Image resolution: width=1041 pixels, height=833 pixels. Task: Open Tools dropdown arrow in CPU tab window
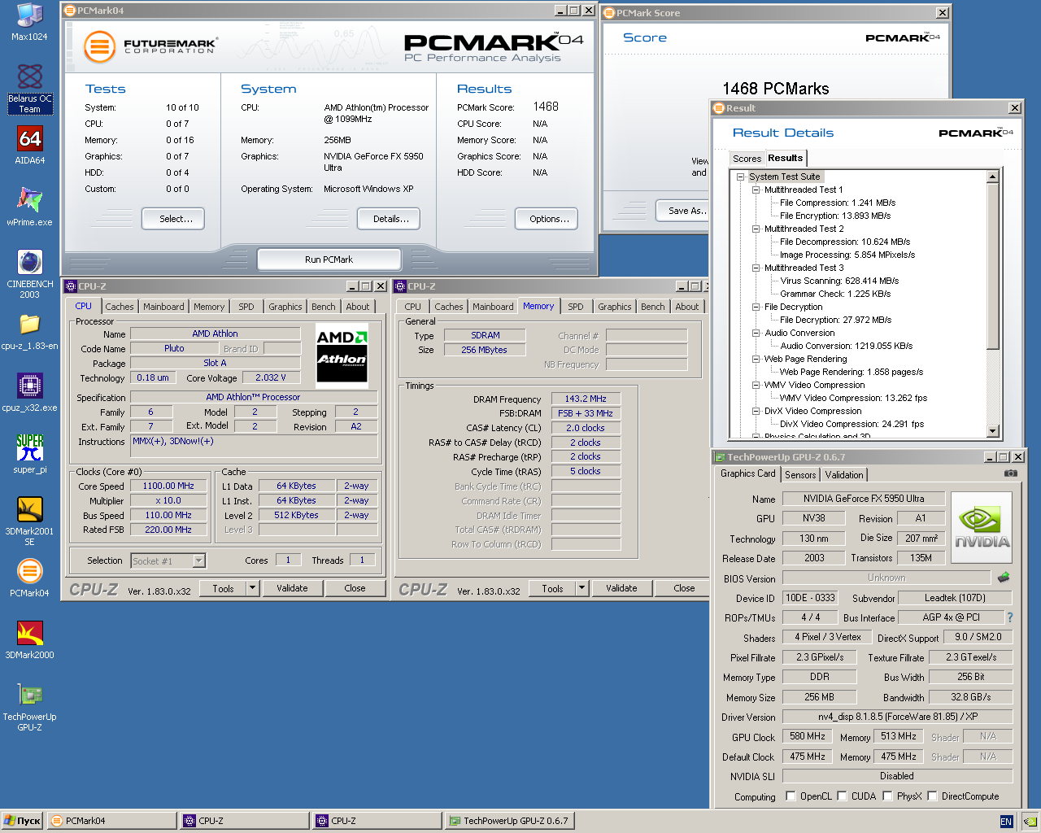(x=252, y=588)
